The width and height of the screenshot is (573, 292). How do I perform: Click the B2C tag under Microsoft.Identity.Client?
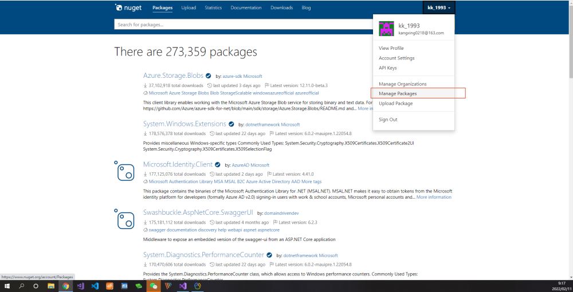click(241, 181)
